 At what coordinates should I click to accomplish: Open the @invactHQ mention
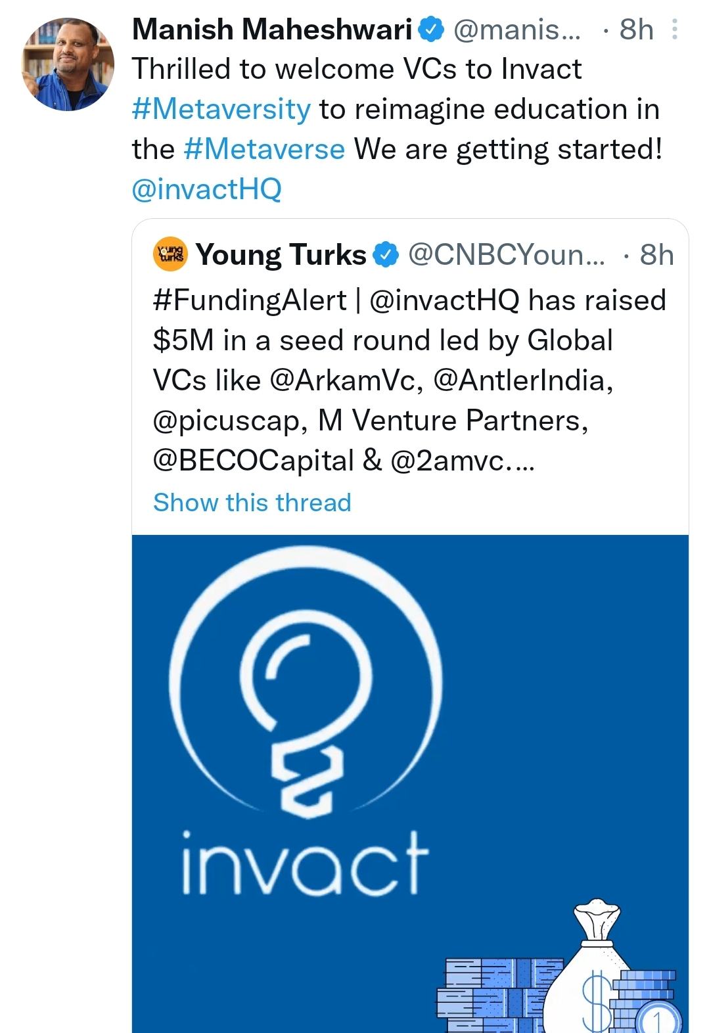click(208, 189)
